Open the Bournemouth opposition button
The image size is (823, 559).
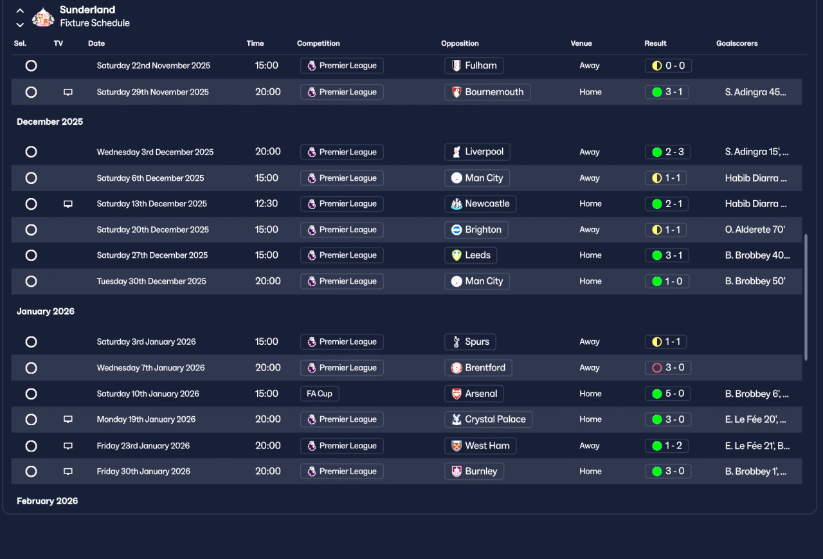click(x=487, y=92)
